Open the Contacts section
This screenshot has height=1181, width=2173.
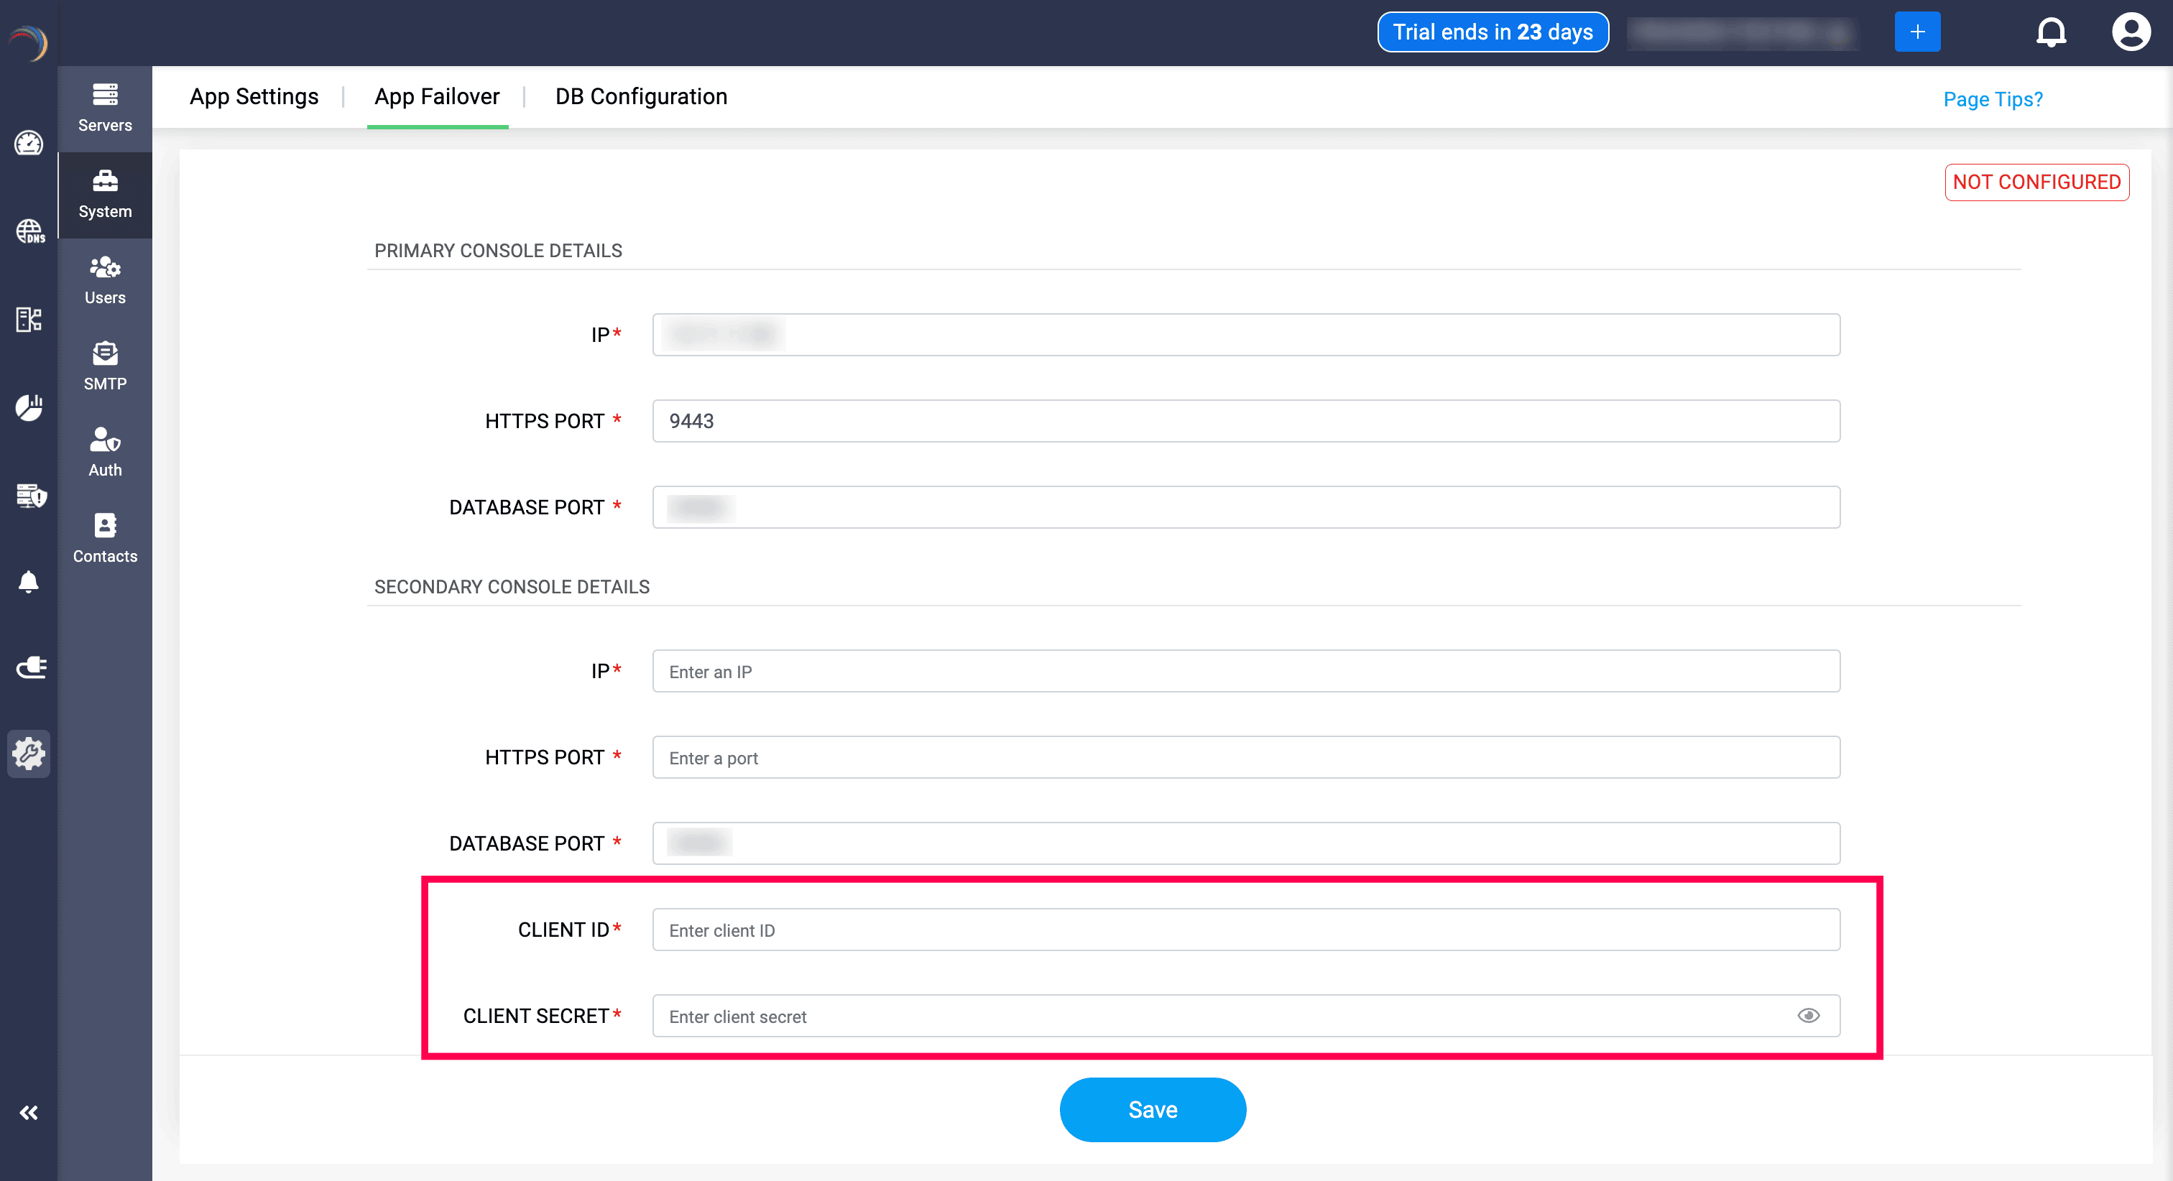(105, 538)
